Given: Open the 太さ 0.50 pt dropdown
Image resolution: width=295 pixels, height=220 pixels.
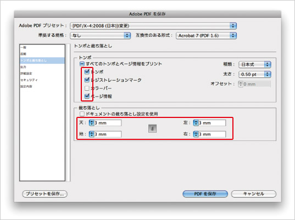Looking at the screenshot, I should [x=255, y=74].
